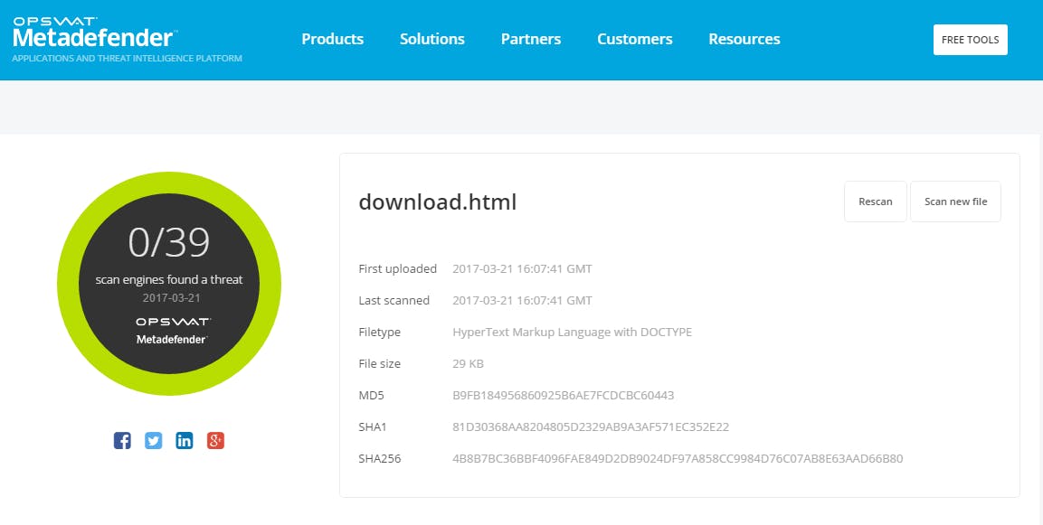1043x525 pixels.
Task: Select the MD5 hash value
Action: (561, 395)
